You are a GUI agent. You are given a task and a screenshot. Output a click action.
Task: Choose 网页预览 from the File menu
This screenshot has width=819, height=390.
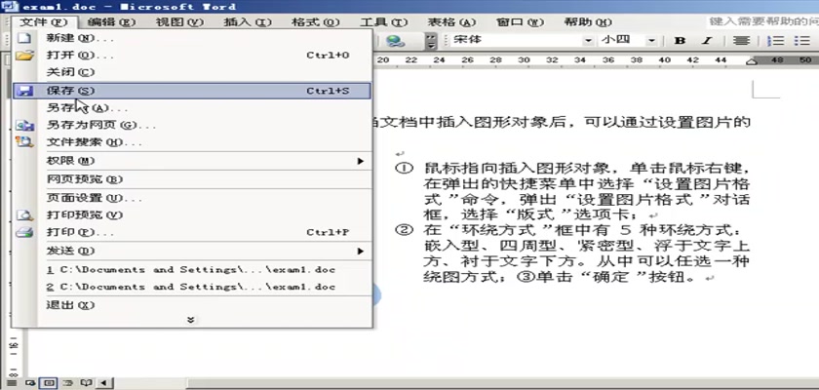click(191, 179)
